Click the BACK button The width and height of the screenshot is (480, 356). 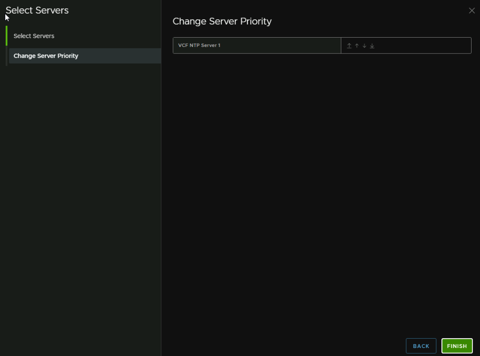421,346
